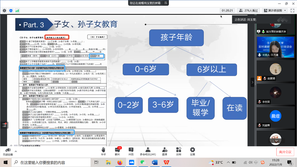
Task: Open the screen-share banner menu icon
Action: [x=166, y=3]
